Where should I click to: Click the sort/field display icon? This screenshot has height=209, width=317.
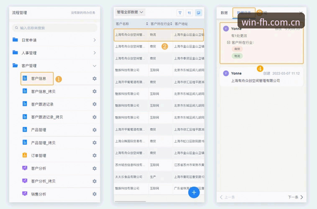(189, 13)
